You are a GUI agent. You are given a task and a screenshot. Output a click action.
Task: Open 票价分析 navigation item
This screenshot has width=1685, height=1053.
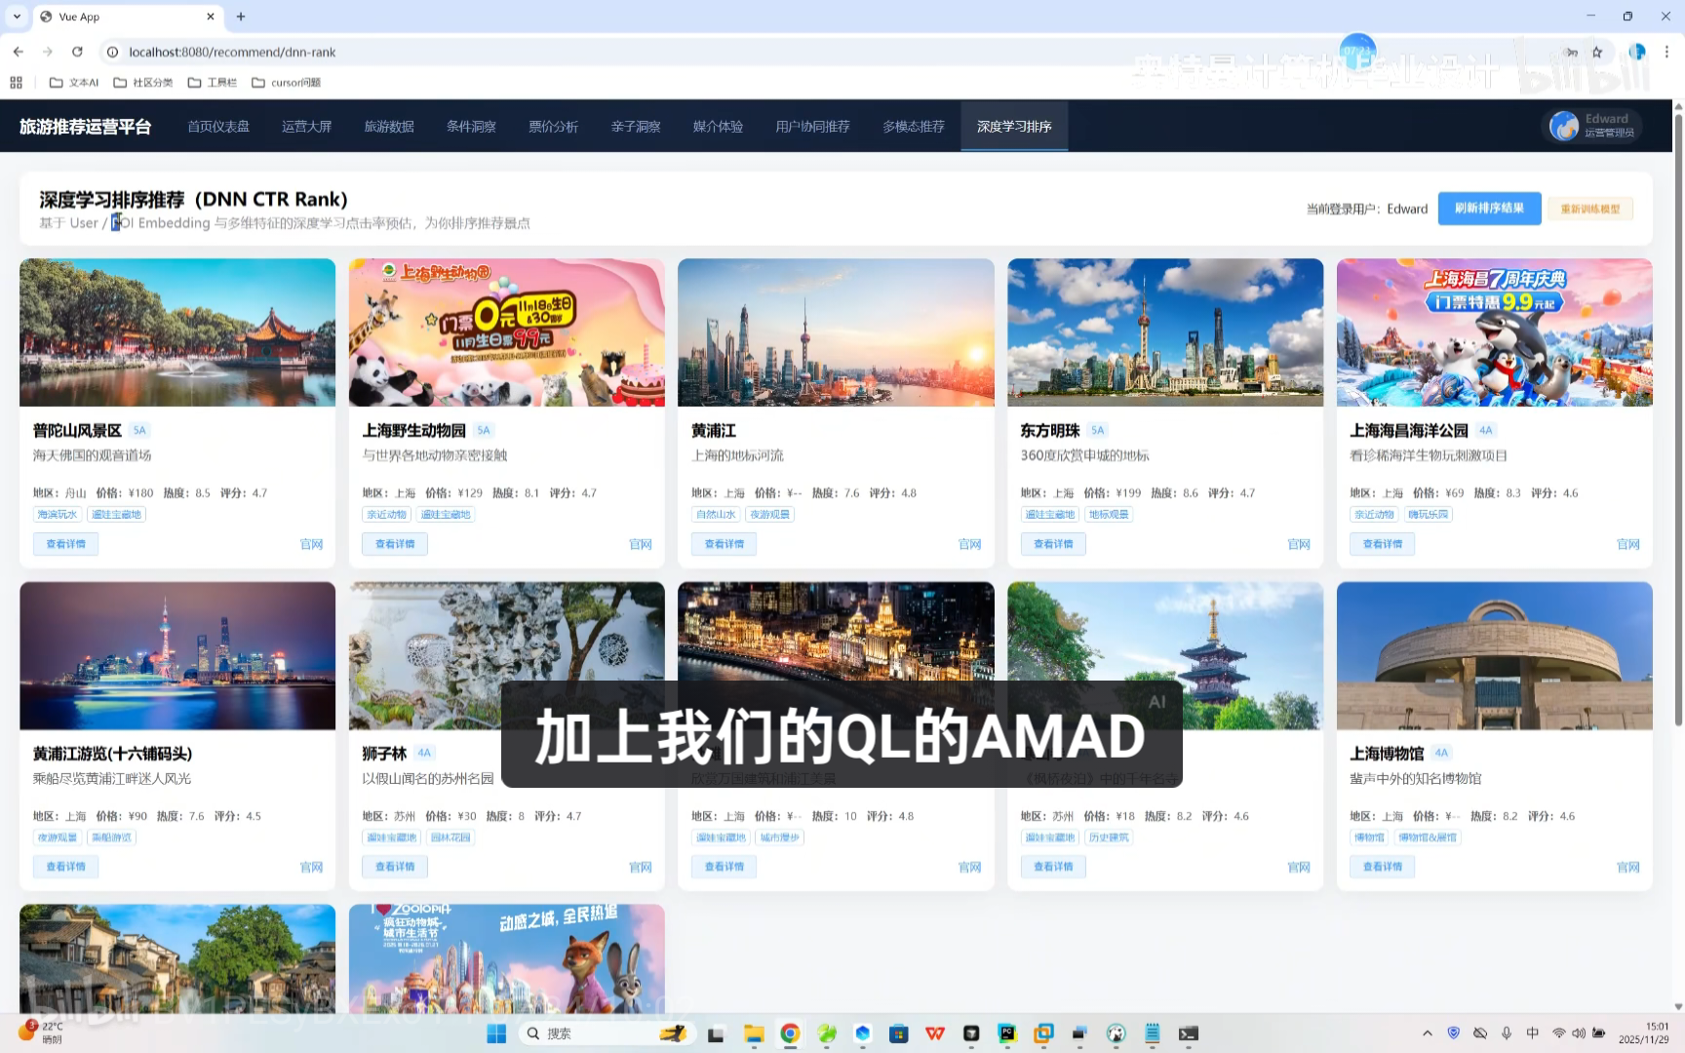click(553, 126)
